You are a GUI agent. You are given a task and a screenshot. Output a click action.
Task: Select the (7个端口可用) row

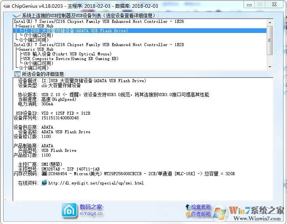(38, 35)
